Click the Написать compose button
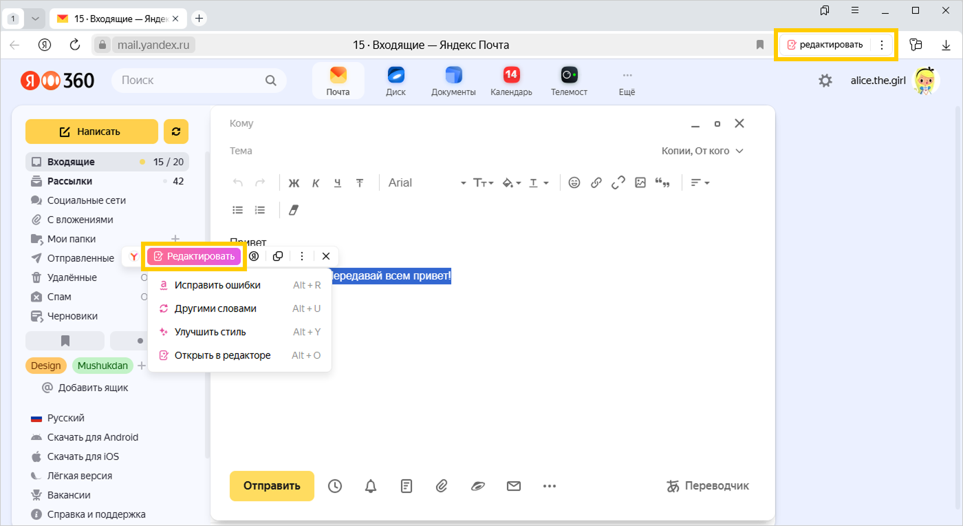The height and width of the screenshot is (526, 963). tap(91, 131)
